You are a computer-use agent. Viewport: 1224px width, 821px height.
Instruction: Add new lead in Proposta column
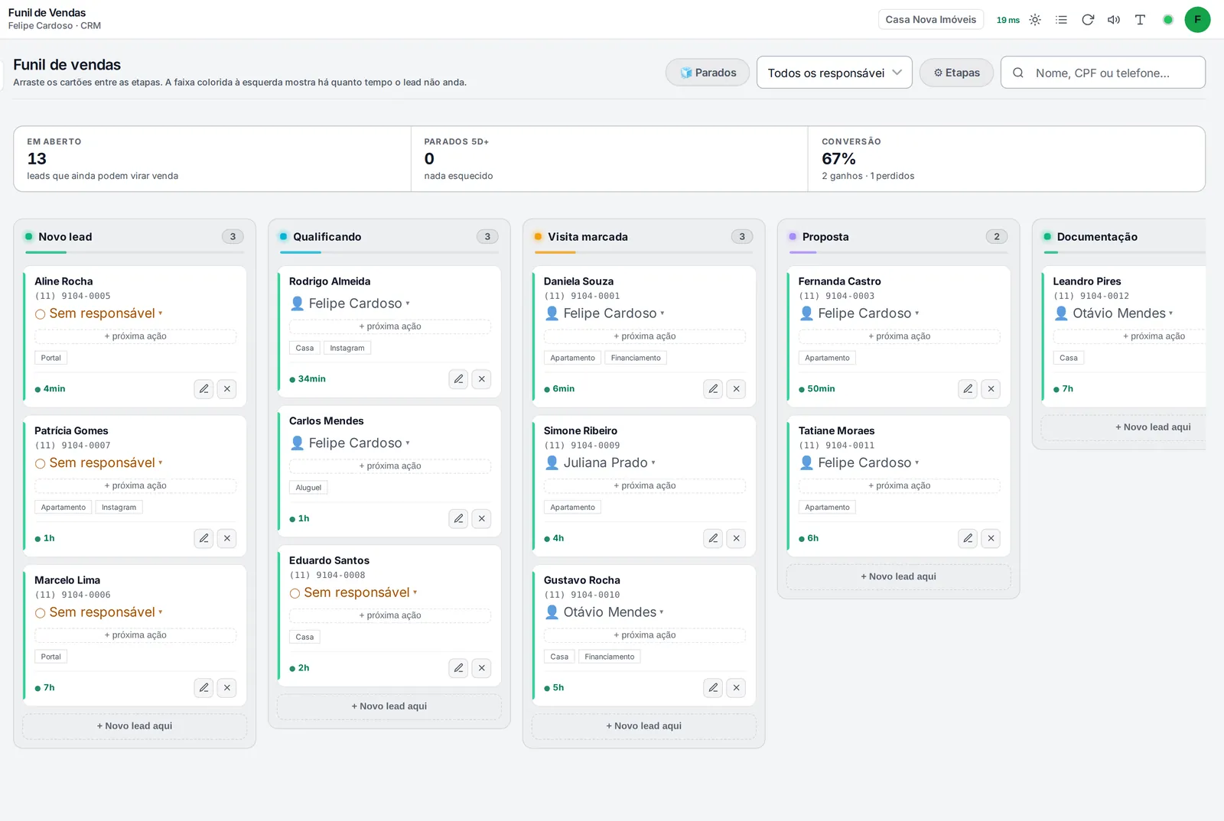pyautogui.click(x=899, y=577)
